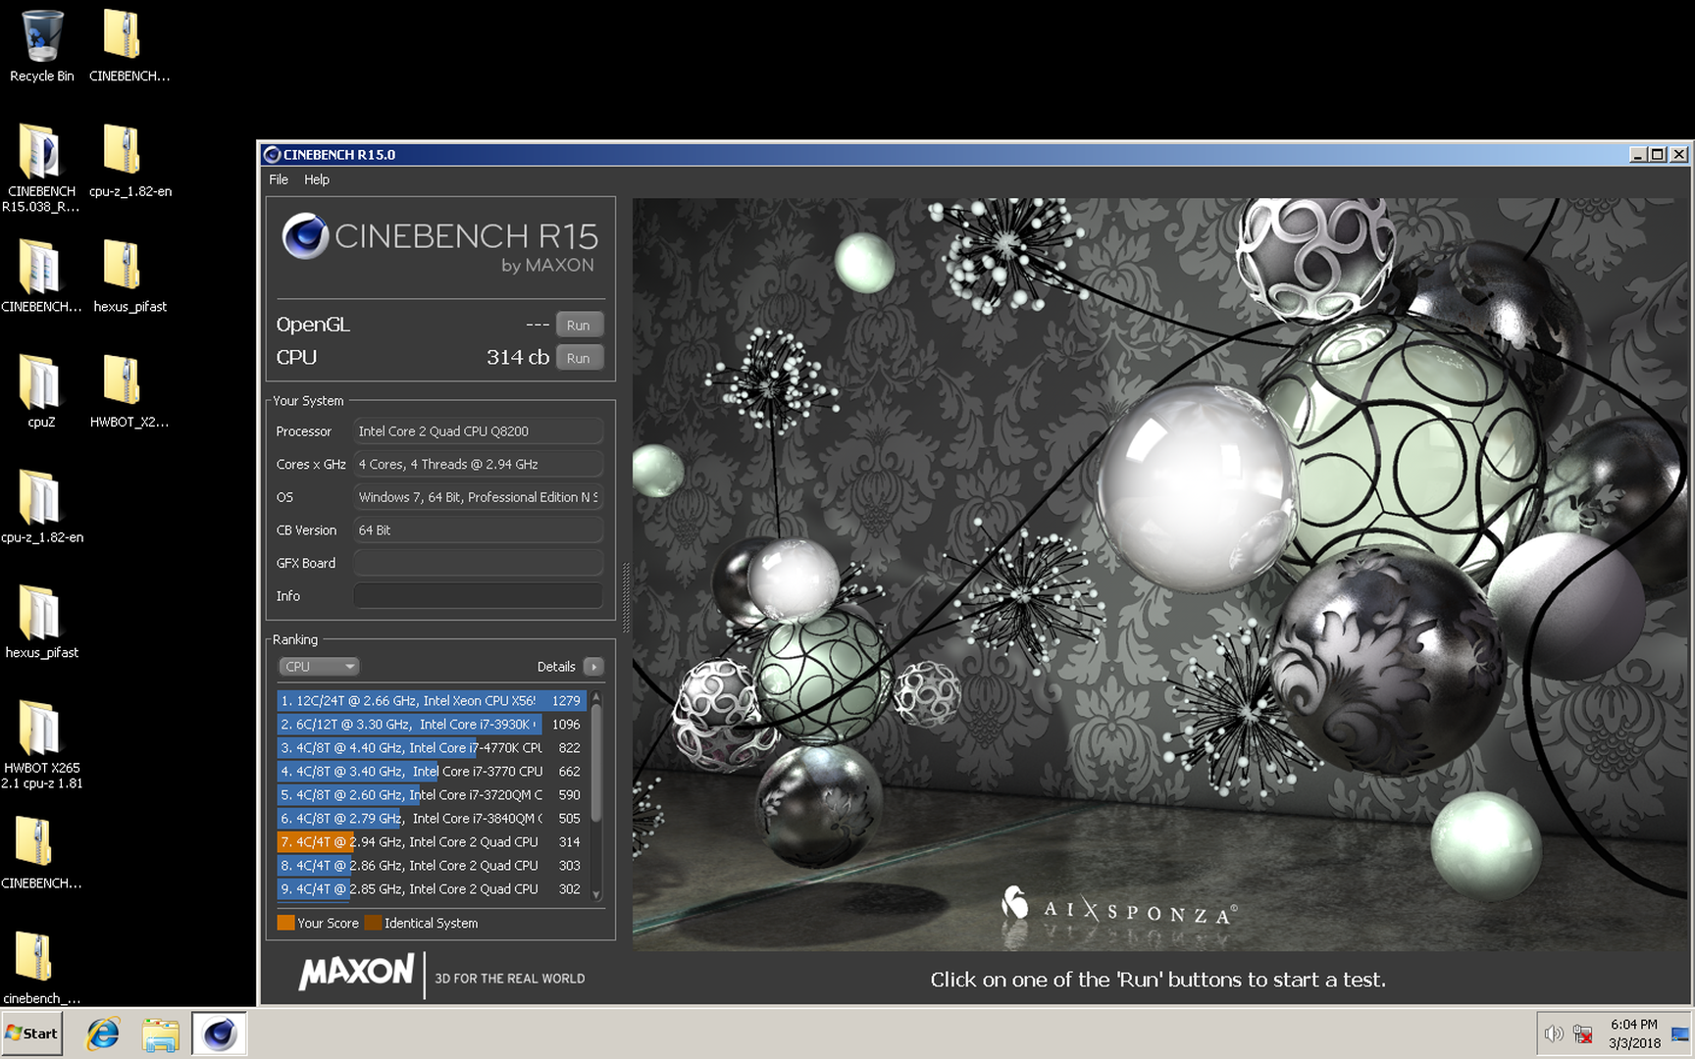Select the HWBOT X265 2.1 cpu-z 1.81 folder

40,744
